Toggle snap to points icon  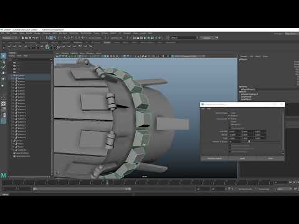click(72, 38)
